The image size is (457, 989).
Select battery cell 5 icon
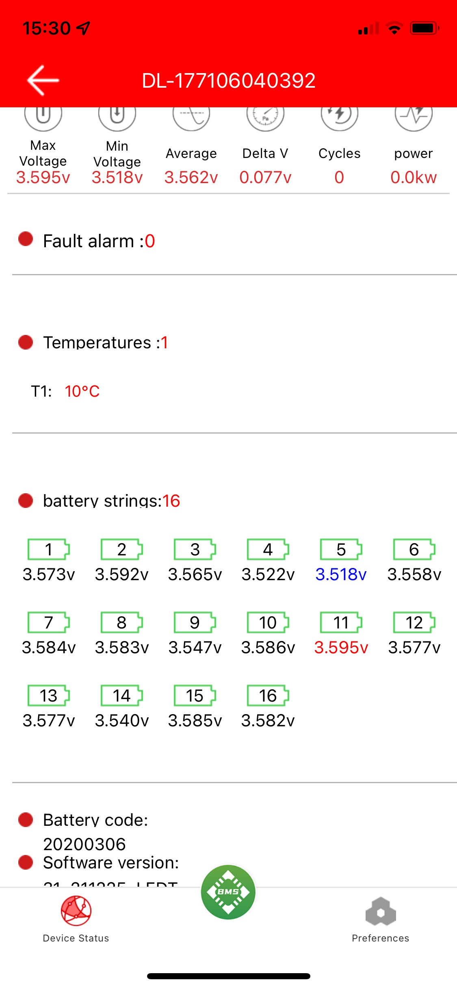pyautogui.click(x=341, y=549)
